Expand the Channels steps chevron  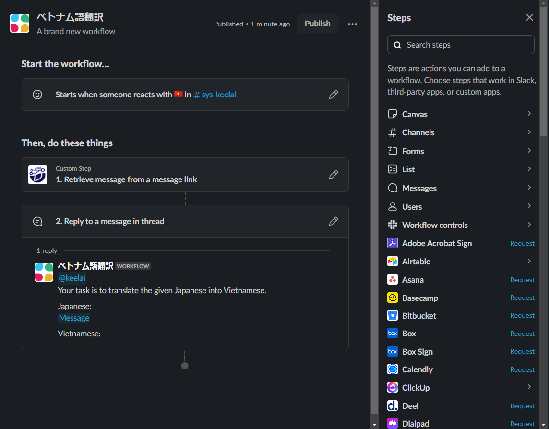point(529,132)
